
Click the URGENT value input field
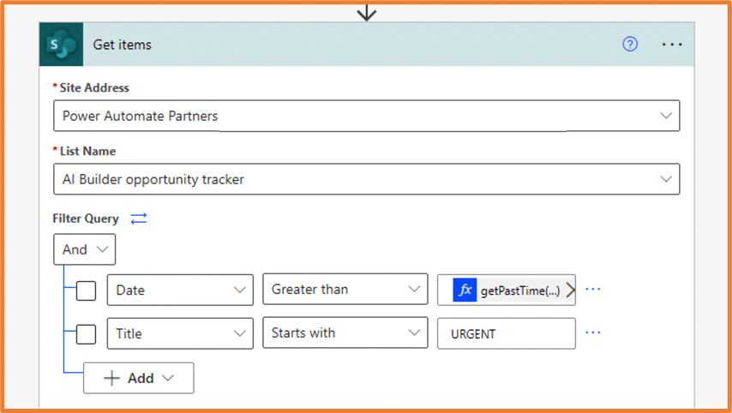coord(506,333)
